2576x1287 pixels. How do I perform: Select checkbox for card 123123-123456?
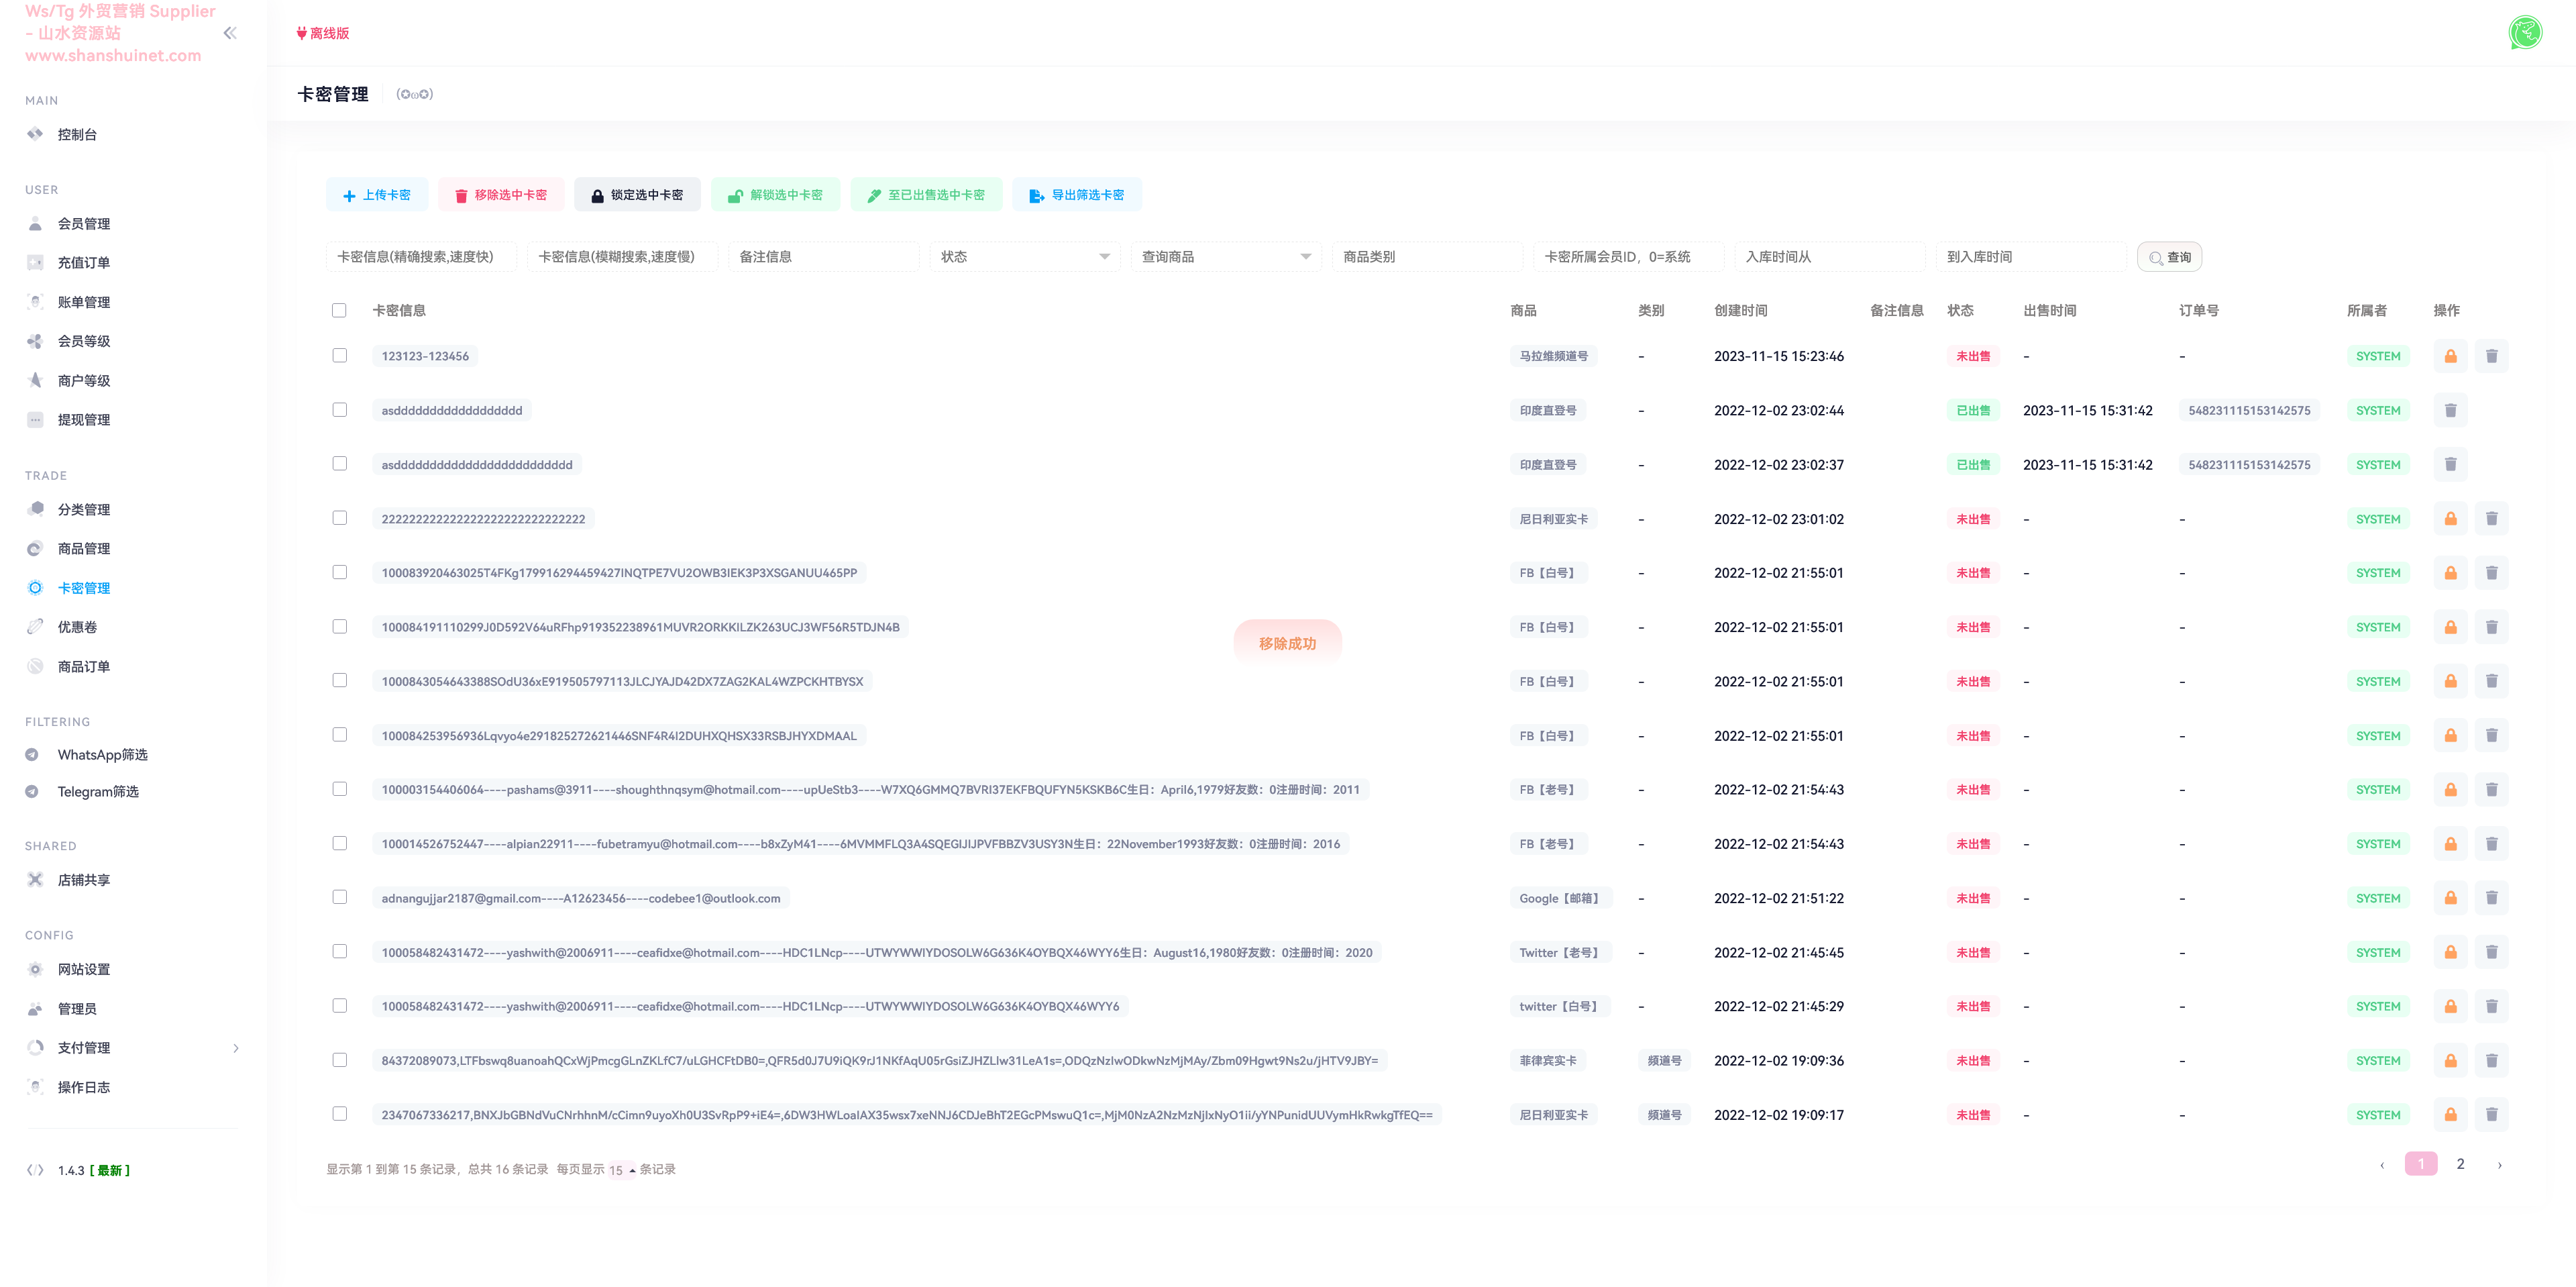click(x=339, y=356)
